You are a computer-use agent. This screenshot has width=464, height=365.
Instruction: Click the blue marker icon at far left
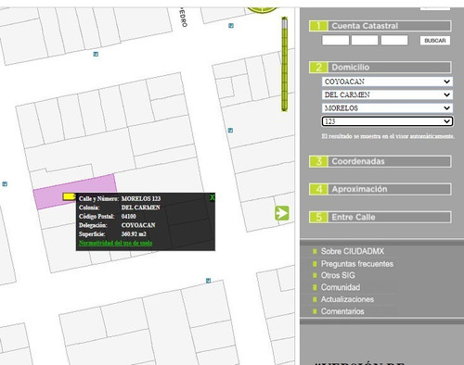[x=5, y=184]
